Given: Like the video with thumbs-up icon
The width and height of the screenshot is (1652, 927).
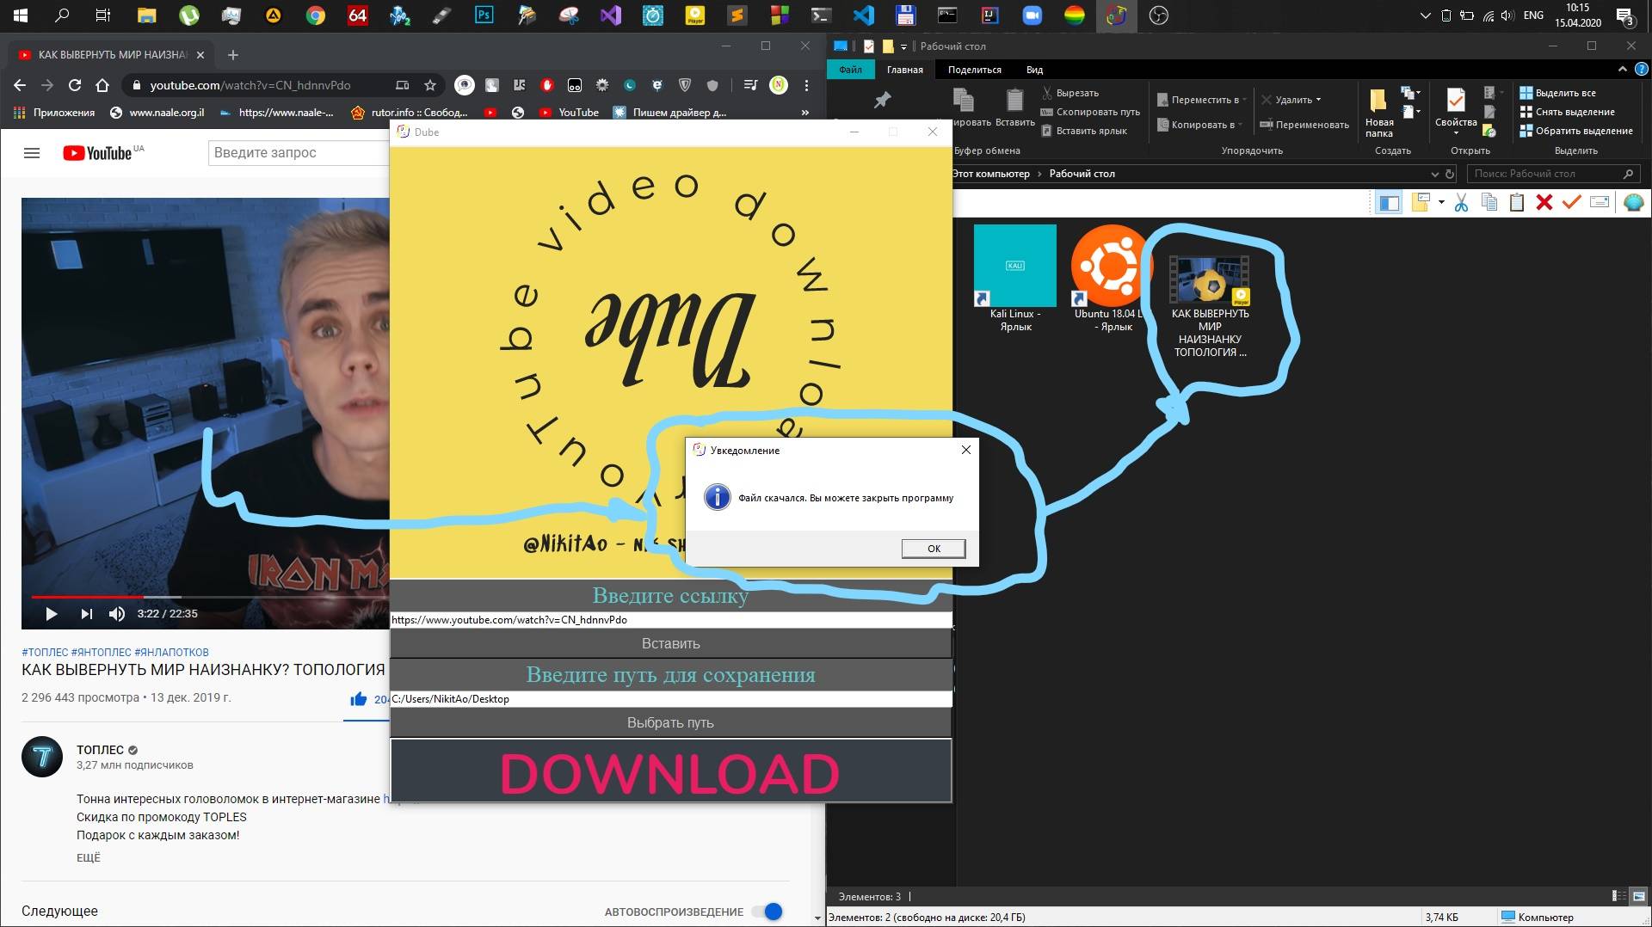Looking at the screenshot, I should (359, 699).
